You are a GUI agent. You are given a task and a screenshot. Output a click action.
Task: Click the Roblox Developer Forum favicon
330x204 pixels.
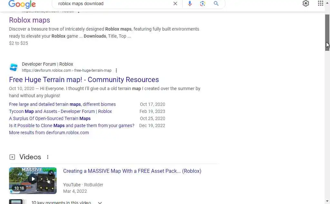click(x=14, y=67)
